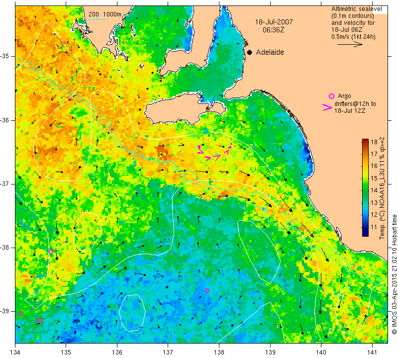This screenshot has width=398, height=358.
Task: Click the '06:36Z' time text
Action: click(273, 30)
